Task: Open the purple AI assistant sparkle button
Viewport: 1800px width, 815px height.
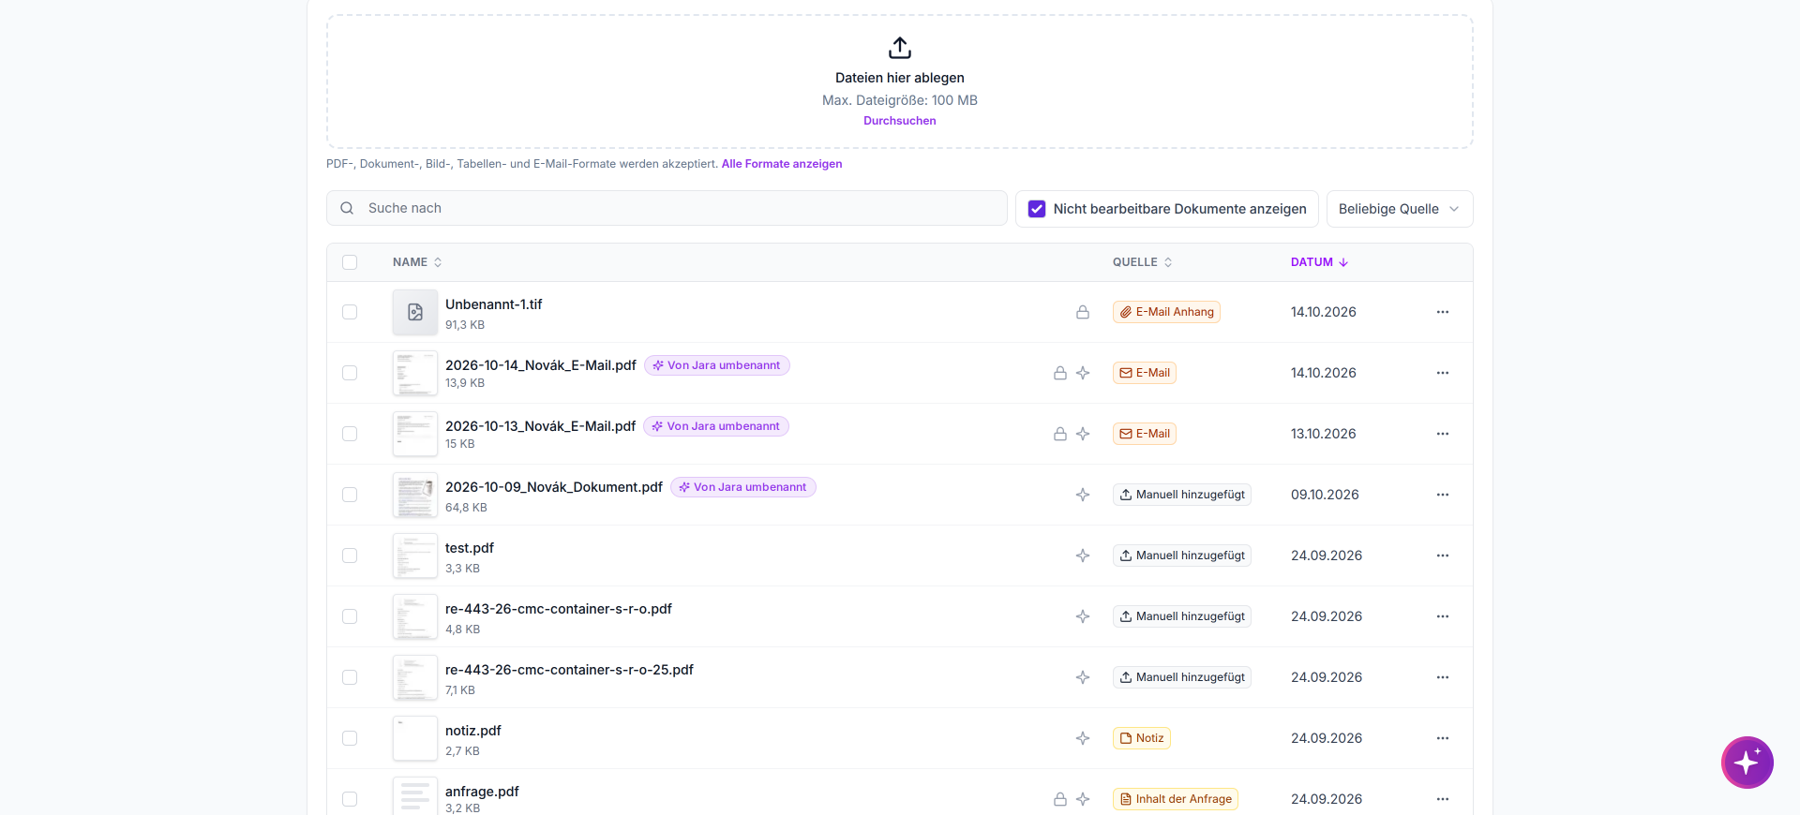Action: (1747, 763)
